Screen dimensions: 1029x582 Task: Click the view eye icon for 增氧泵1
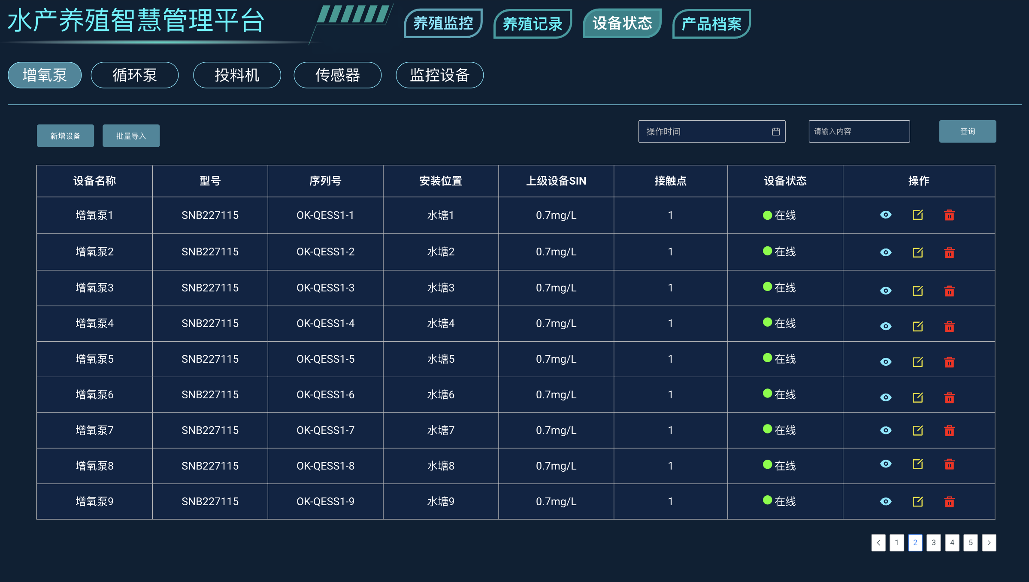click(x=886, y=215)
